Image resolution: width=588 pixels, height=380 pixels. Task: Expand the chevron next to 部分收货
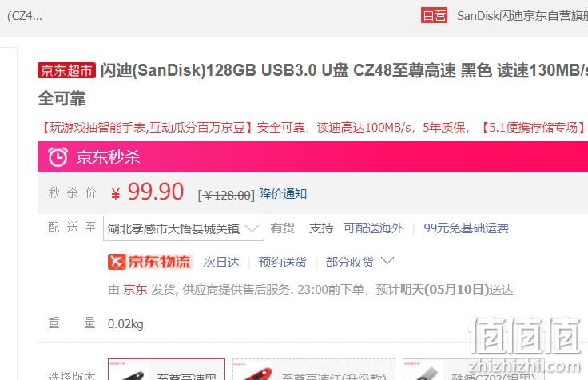point(387,261)
